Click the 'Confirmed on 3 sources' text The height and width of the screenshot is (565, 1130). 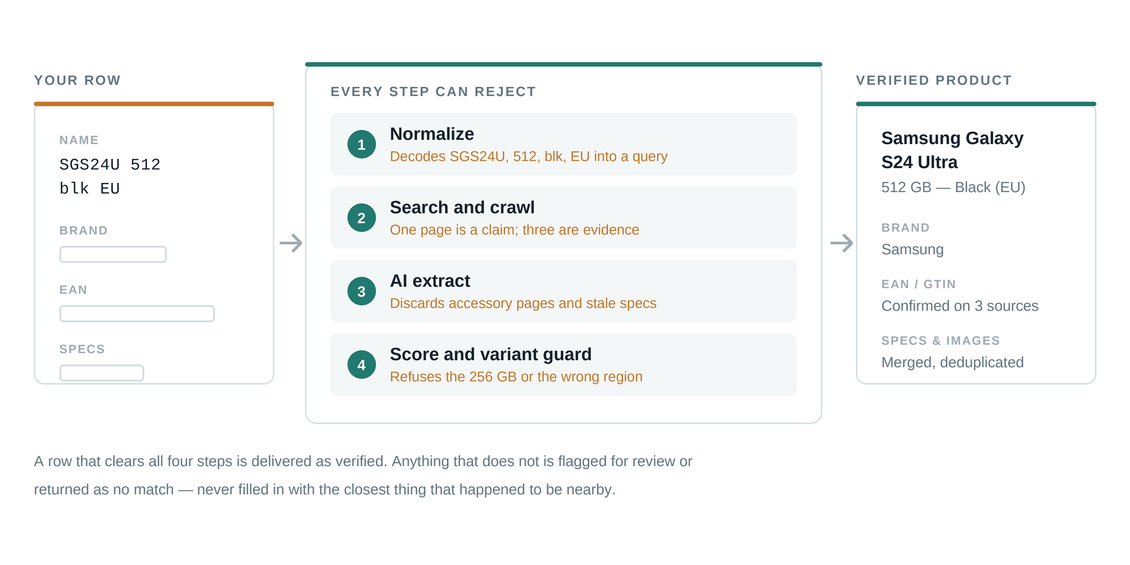(x=960, y=306)
